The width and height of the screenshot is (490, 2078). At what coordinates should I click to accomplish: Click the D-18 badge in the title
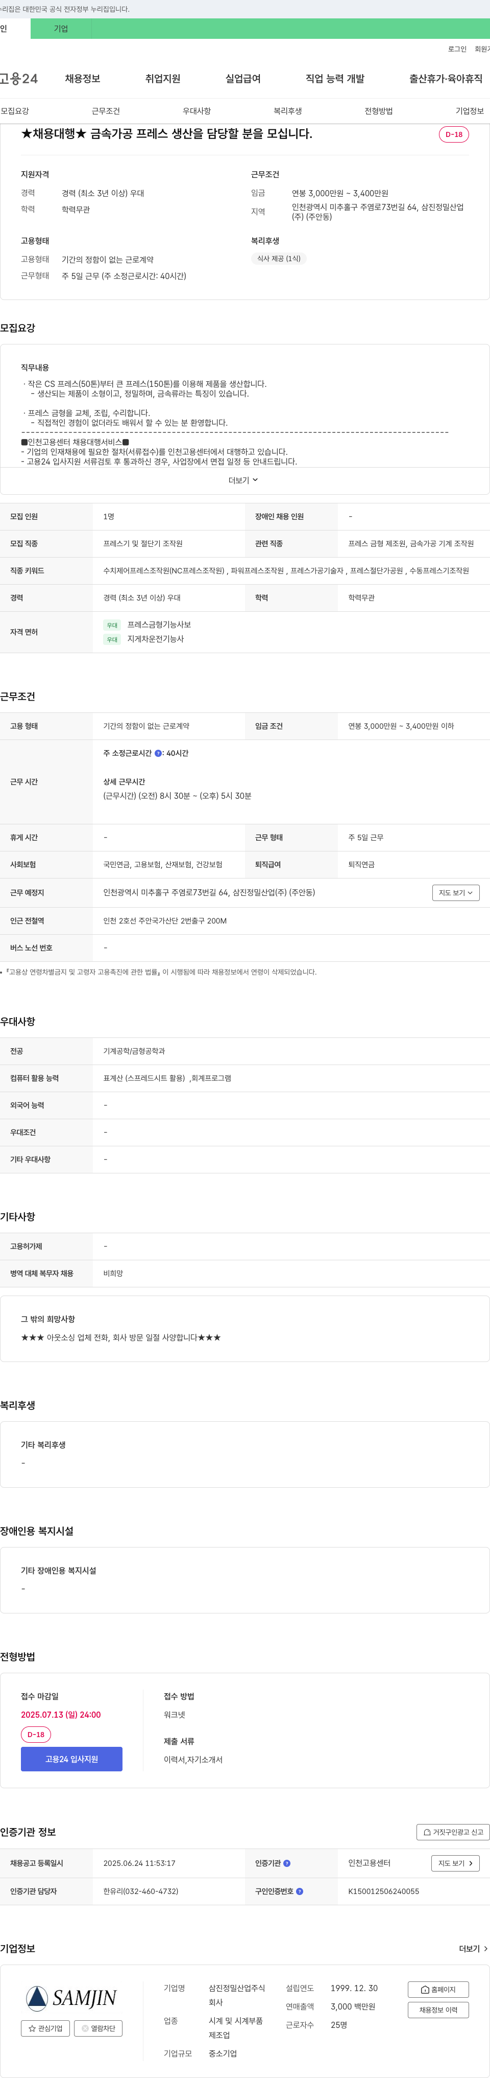tap(454, 135)
